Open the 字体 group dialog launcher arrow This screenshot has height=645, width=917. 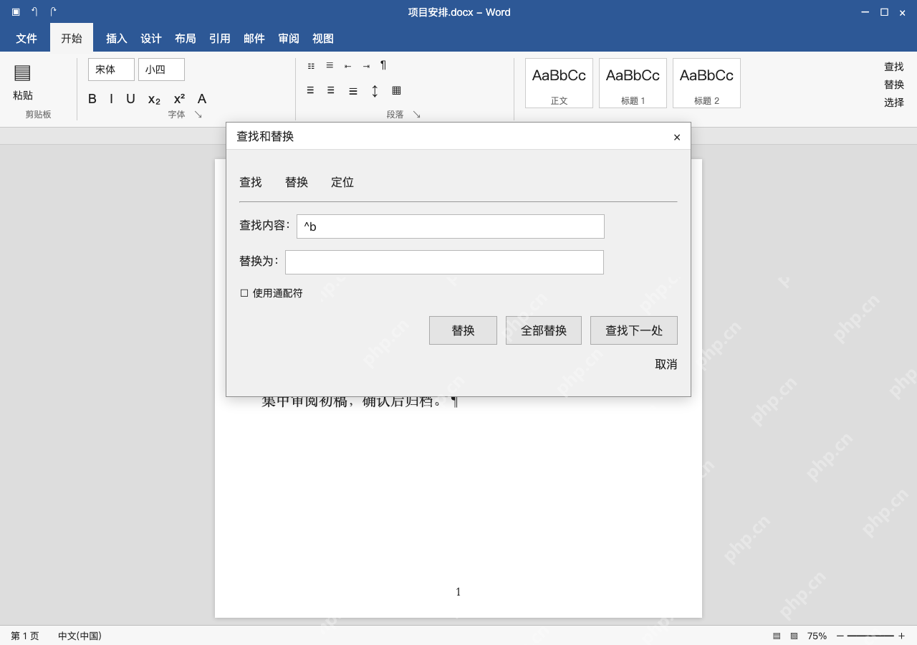[x=198, y=115]
